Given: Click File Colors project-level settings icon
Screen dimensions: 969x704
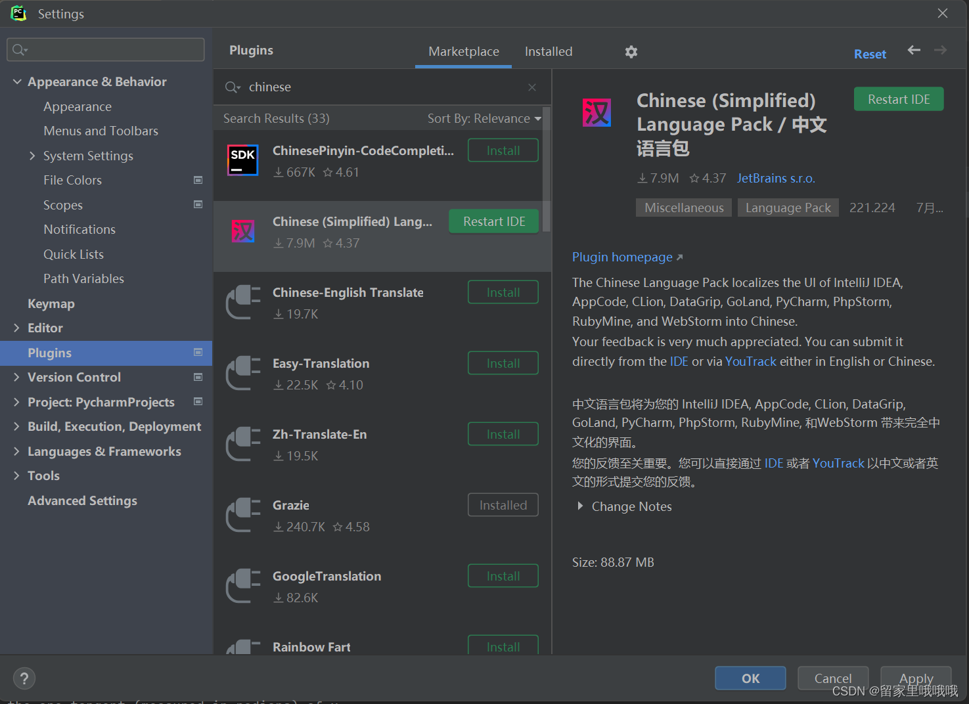Looking at the screenshot, I should tap(198, 180).
